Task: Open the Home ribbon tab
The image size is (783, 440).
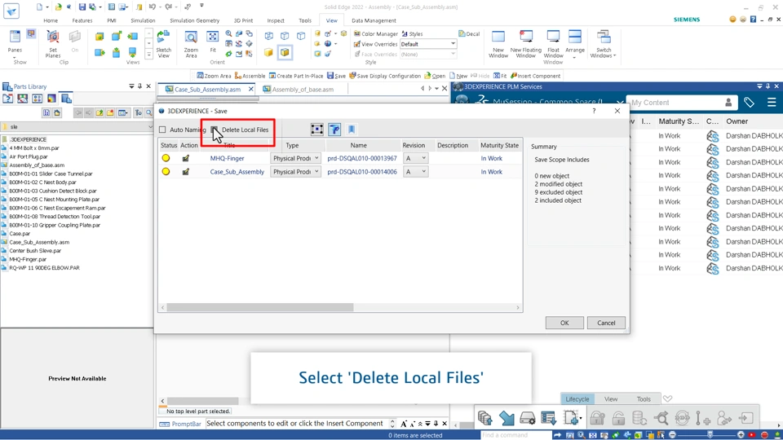Action: click(x=51, y=20)
